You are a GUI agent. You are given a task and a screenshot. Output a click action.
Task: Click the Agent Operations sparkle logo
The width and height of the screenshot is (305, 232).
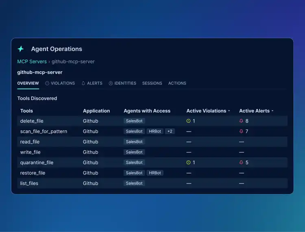click(x=21, y=49)
